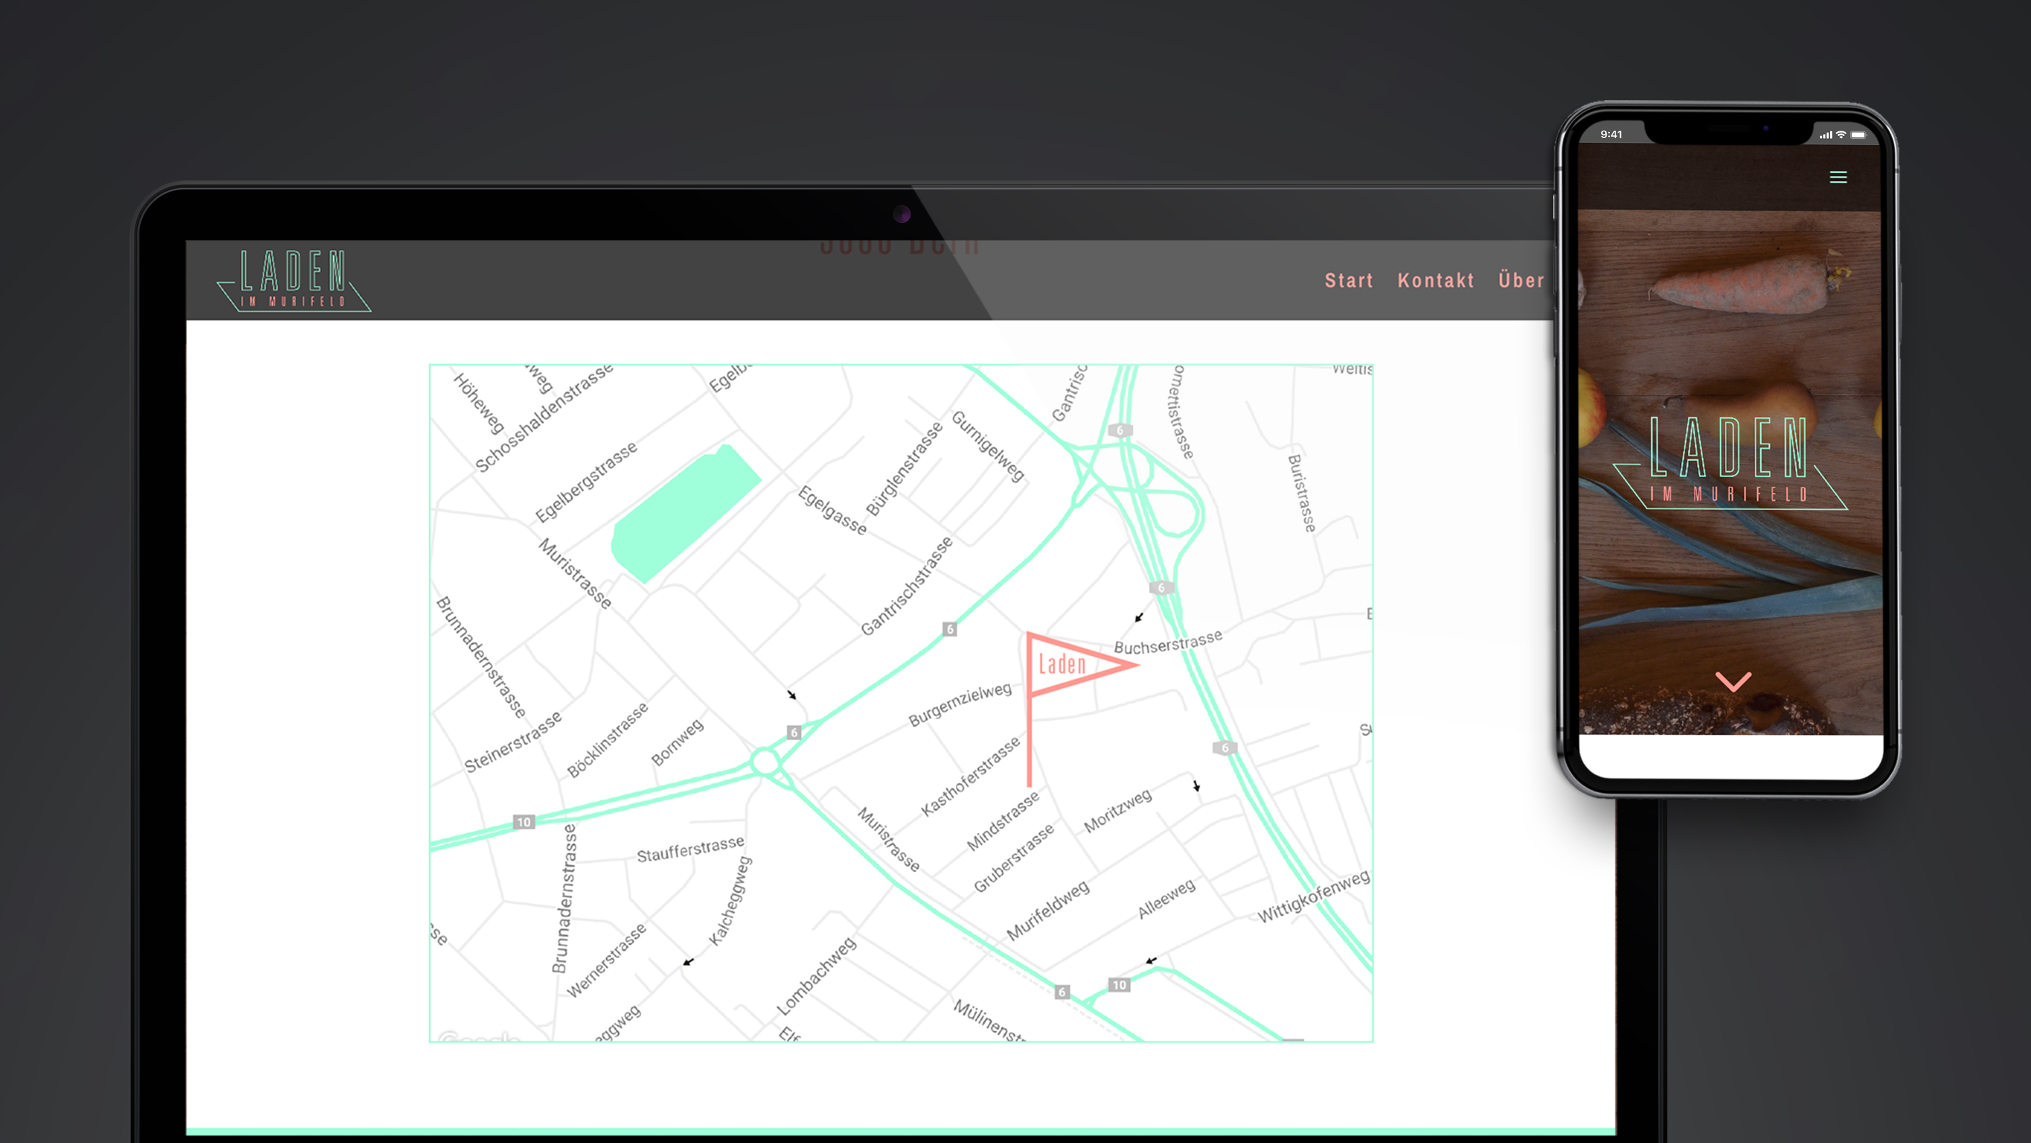
Task: Click the Egelbergstrasse street label
Action: coord(586,482)
